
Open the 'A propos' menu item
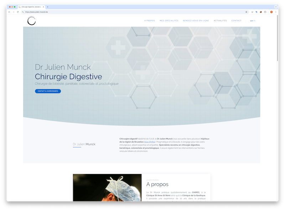click(150, 21)
